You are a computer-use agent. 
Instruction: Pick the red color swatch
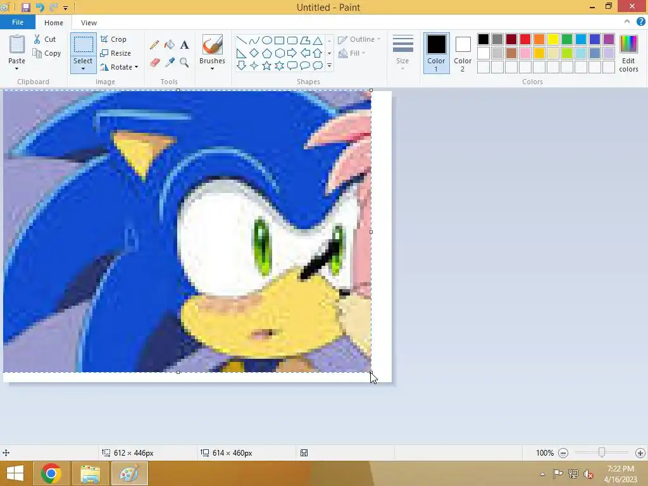[x=525, y=39]
